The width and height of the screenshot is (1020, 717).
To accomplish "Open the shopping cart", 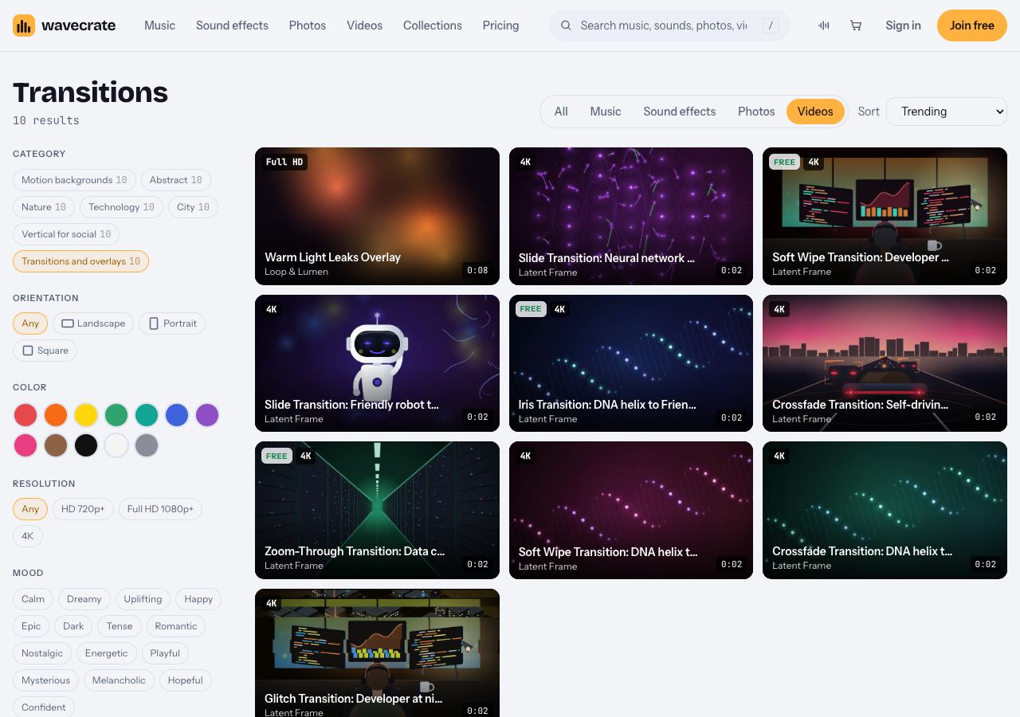I will [856, 25].
